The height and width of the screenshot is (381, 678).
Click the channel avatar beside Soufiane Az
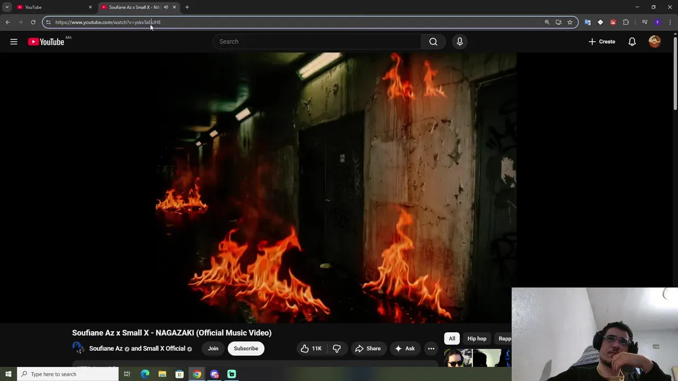pyautogui.click(x=78, y=348)
